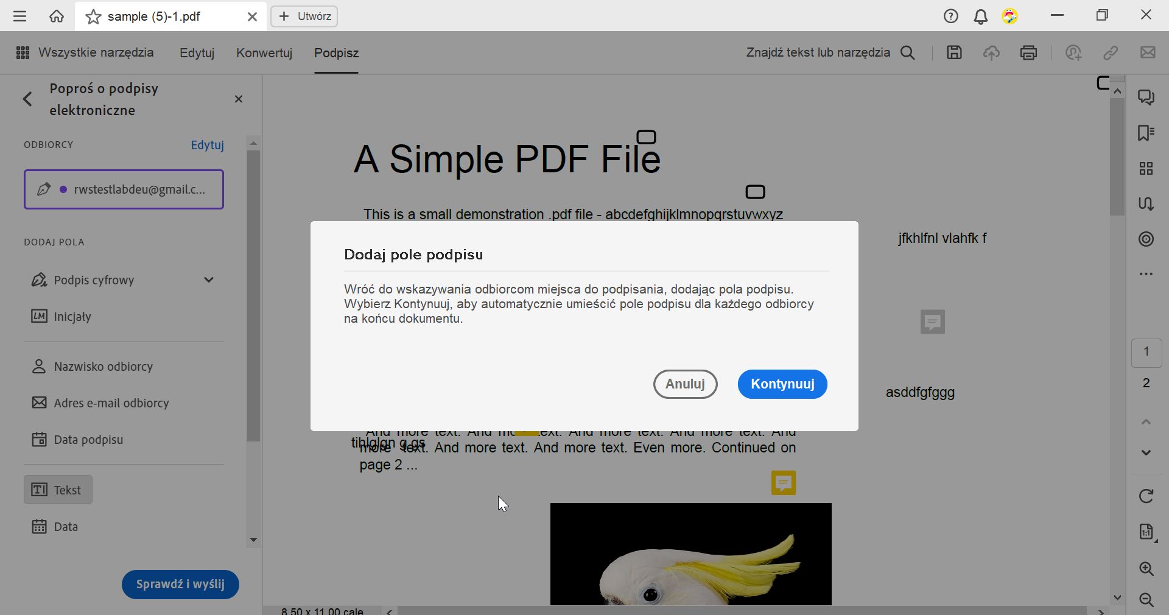Viewport: 1169px width, 615px height.
Task: Go to previous page arrow
Action: click(x=1146, y=422)
